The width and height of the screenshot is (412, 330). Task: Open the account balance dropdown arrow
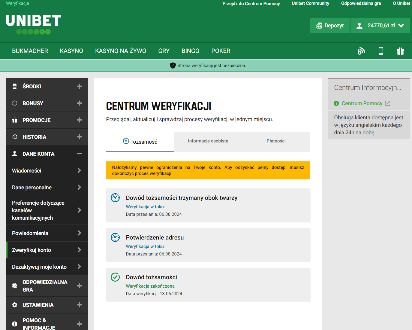pos(401,26)
